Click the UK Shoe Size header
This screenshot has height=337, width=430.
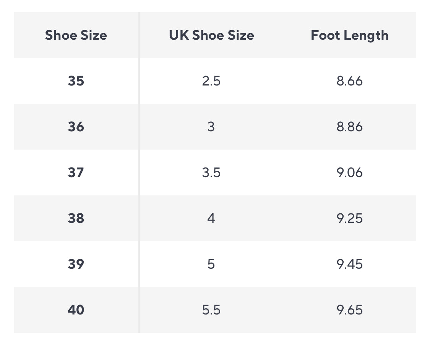coord(211,35)
